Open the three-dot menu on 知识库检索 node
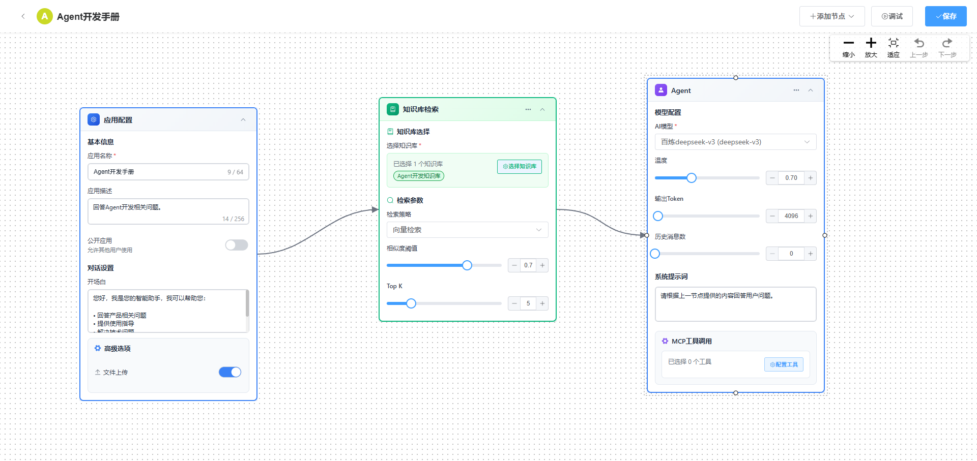The image size is (977, 461). (x=528, y=109)
